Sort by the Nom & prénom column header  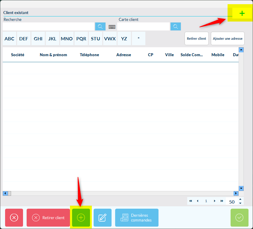54,55
